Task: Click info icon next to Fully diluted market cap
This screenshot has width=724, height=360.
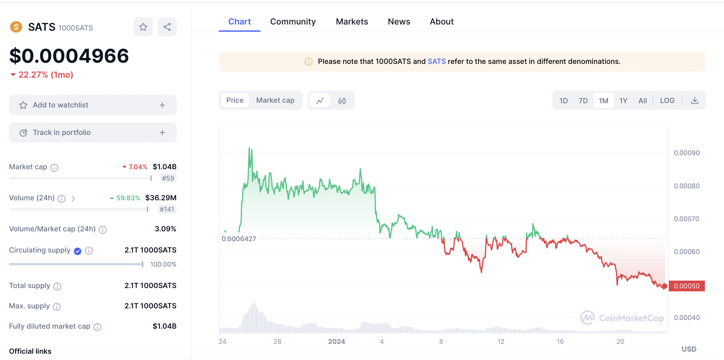Action: point(97,327)
